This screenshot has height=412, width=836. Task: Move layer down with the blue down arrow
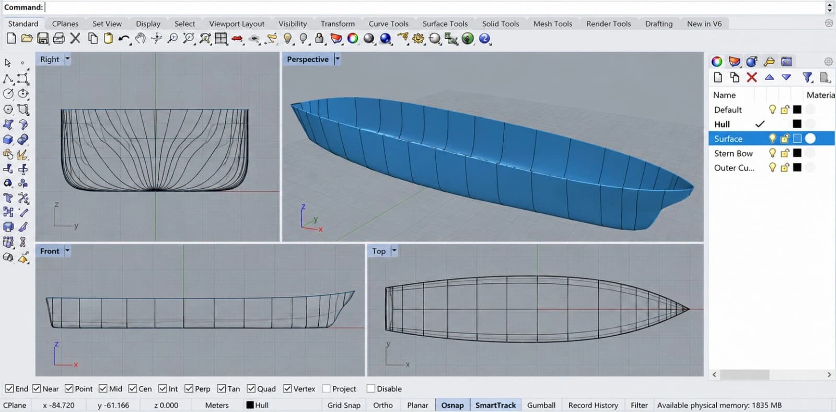point(786,77)
